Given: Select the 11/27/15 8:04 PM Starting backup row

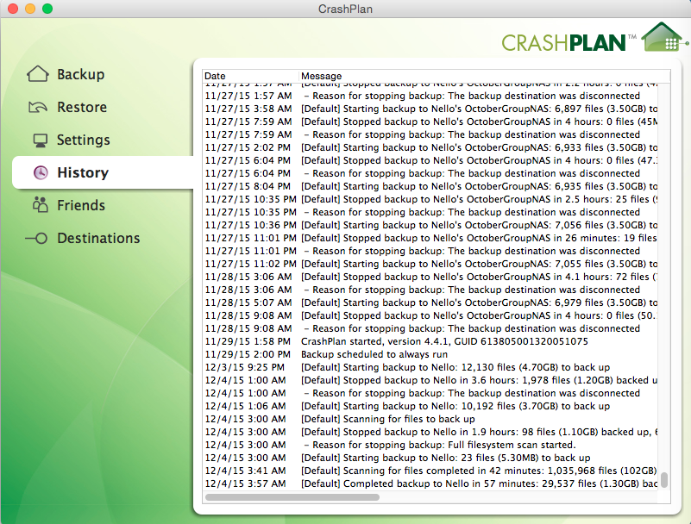Looking at the screenshot, I should (430, 186).
